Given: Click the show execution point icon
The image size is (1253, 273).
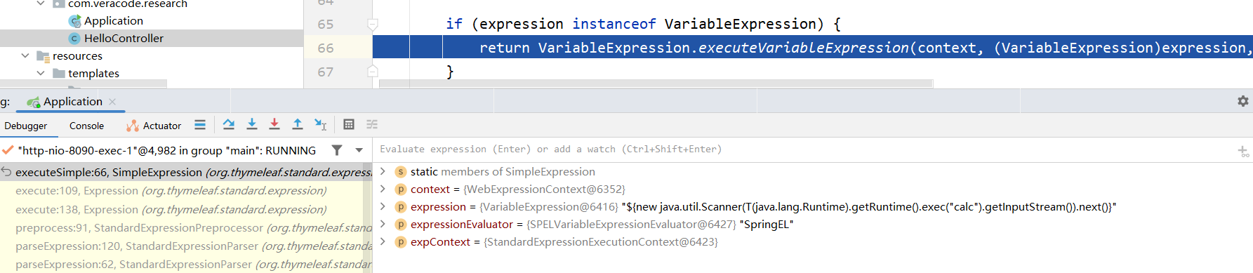Looking at the screenshot, I should (200, 124).
